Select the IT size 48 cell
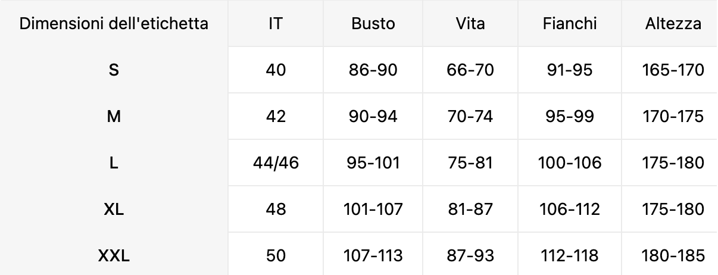Image resolution: width=718 pixels, height=275 pixels. click(276, 210)
